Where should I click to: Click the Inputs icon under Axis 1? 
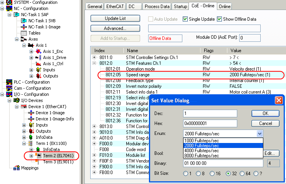[39, 70]
